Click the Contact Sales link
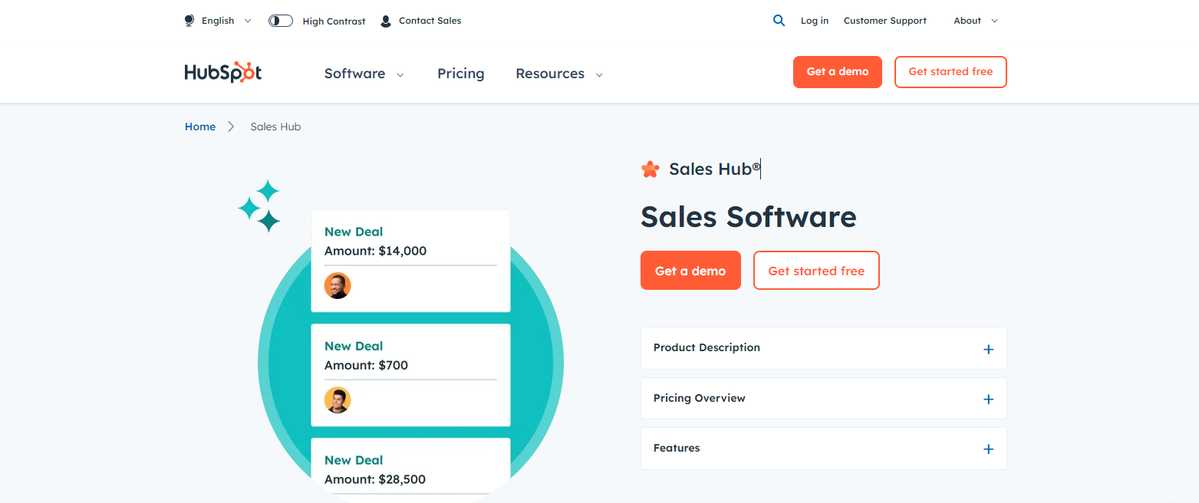The image size is (1199, 503). [x=430, y=21]
